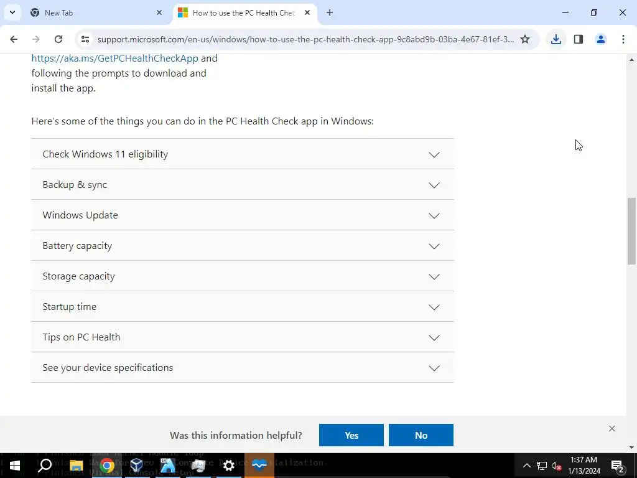637x478 pixels.
Task: Bookmark this page with the star icon
Action: 525,39
